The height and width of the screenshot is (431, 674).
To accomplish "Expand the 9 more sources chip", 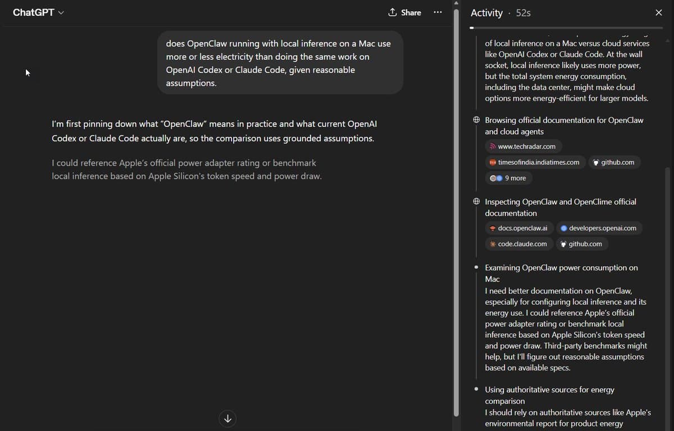I will pyautogui.click(x=508, y=178).
